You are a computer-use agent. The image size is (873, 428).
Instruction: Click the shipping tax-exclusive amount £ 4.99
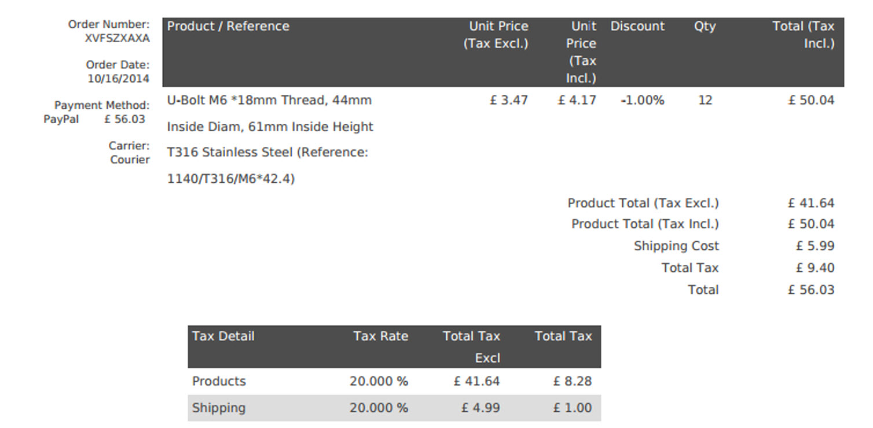click(x=480, y=408)
